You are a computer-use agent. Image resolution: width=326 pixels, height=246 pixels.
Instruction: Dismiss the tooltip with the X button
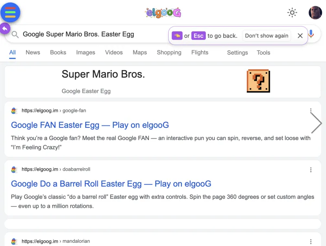300,35
